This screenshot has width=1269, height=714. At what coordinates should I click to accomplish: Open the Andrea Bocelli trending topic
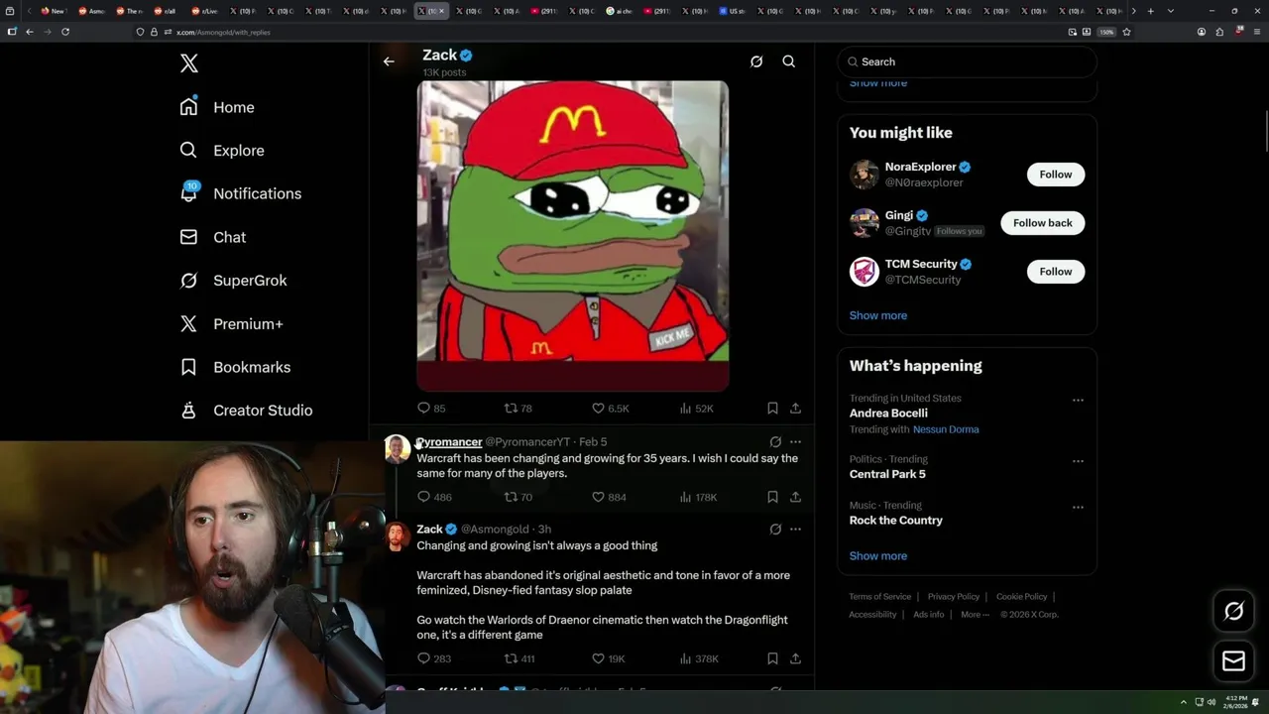point(888,414)
